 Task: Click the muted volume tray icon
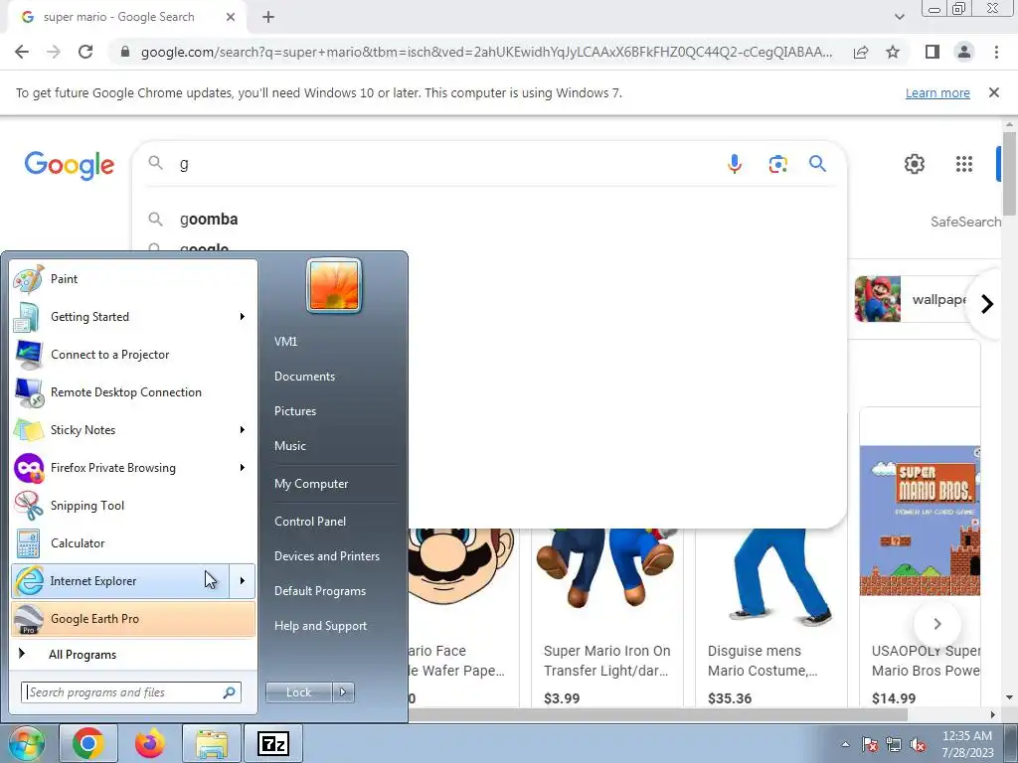(918, 744)
